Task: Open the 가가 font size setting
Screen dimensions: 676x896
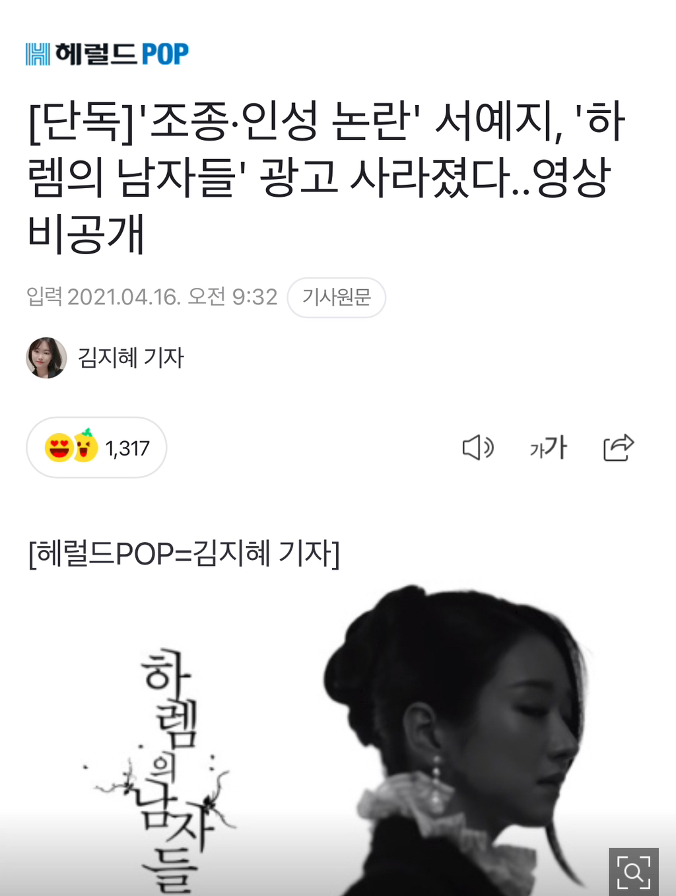Action: click(x=549, y=448)
